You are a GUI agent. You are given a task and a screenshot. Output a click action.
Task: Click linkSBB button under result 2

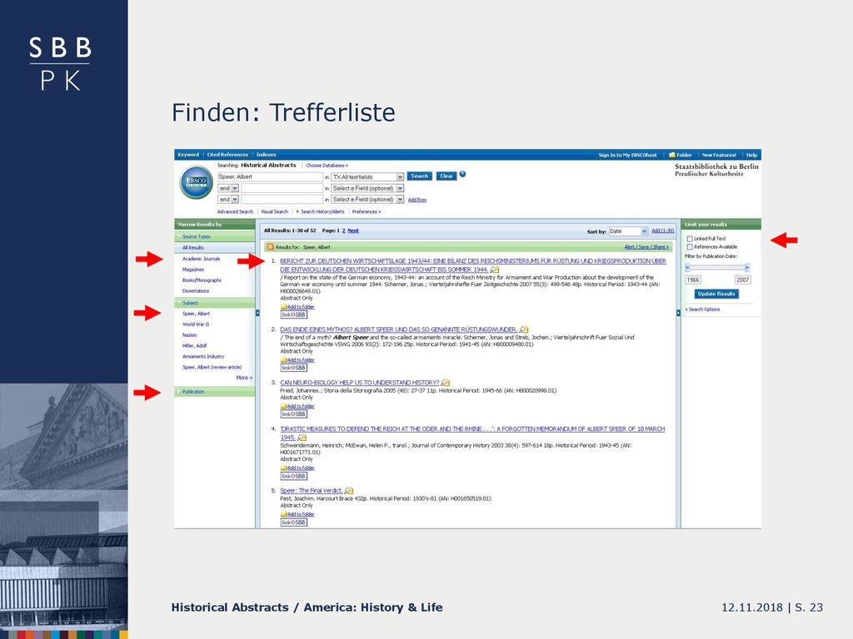(294, 368)
